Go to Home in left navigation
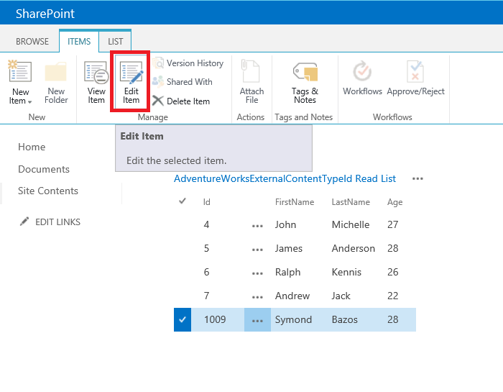Image resolution: width=503 pixels, height=392 pixels. click(x=32, y=147)
